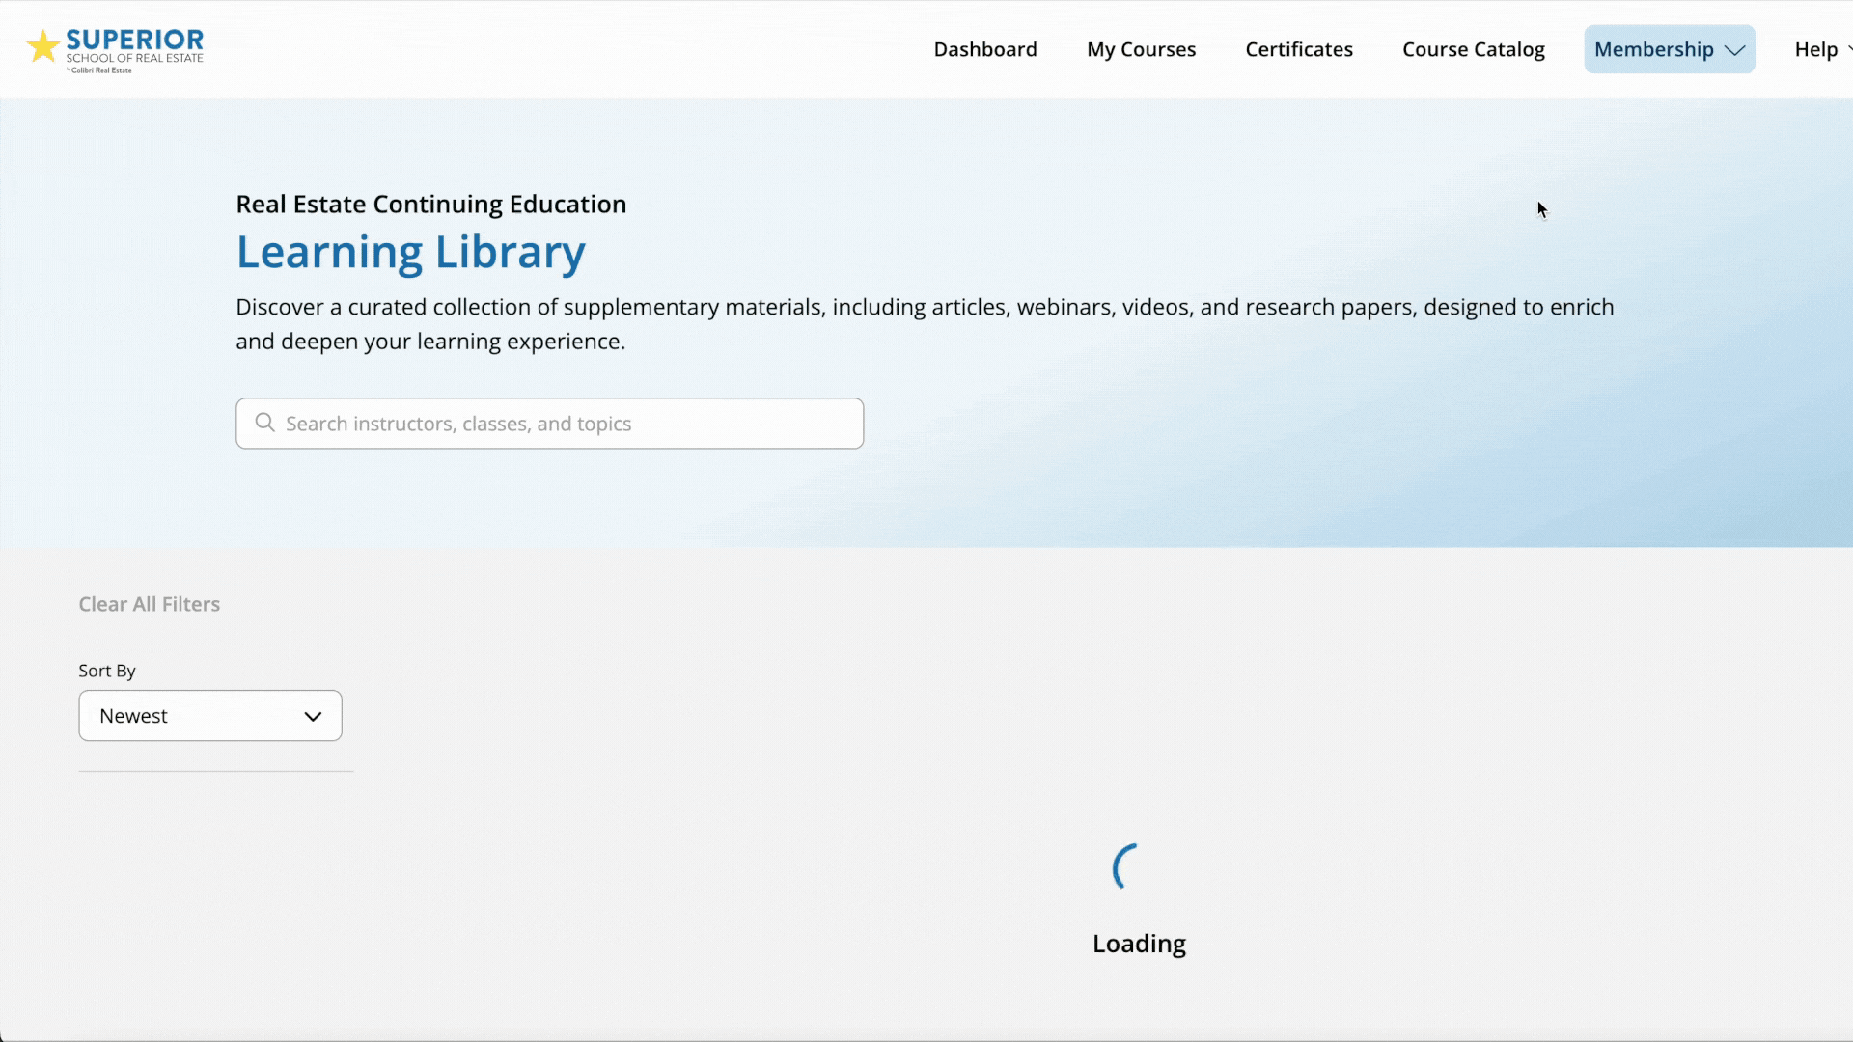Screen dimensions: 1853x1042
Task: Click the Loading text below the spinner
Action: [x=1138, y=944]
